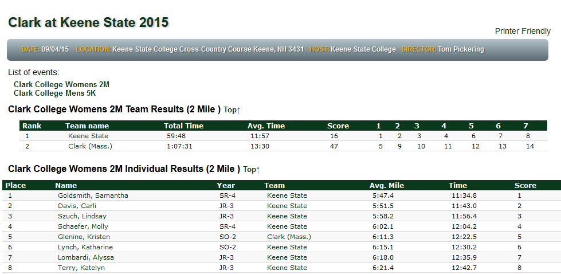
Task: Click Clark (Mass.) team in Glenine's row
Action: tap(289, 237)
